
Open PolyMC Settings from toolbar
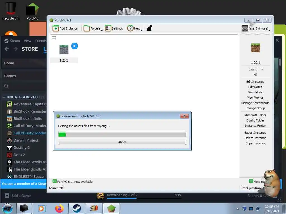[114, 28]
